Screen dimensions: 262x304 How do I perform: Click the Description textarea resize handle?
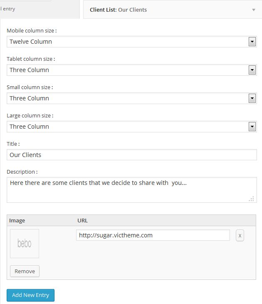tap(252, 199)
